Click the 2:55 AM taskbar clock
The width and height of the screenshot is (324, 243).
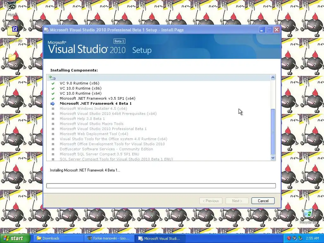(x=312, y=239)
